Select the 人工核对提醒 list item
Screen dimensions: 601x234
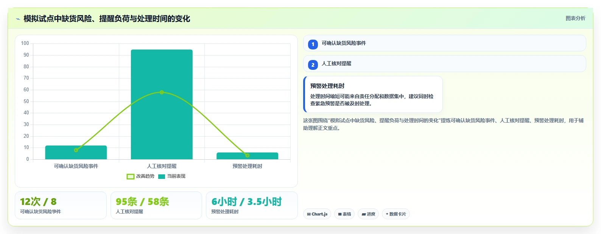444,64
